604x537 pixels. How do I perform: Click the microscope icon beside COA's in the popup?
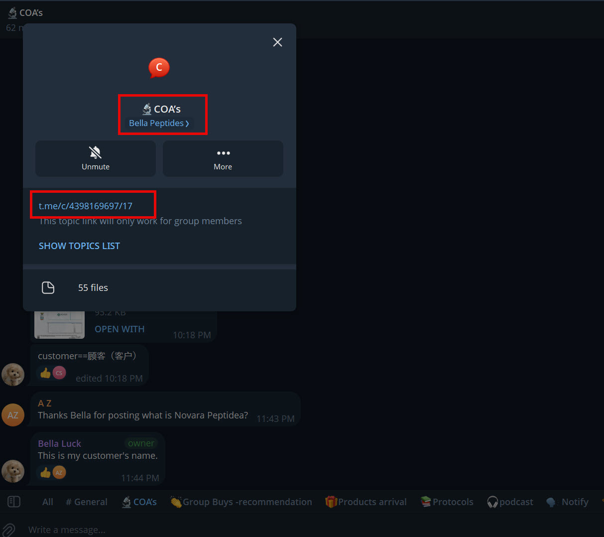point(147,109)
